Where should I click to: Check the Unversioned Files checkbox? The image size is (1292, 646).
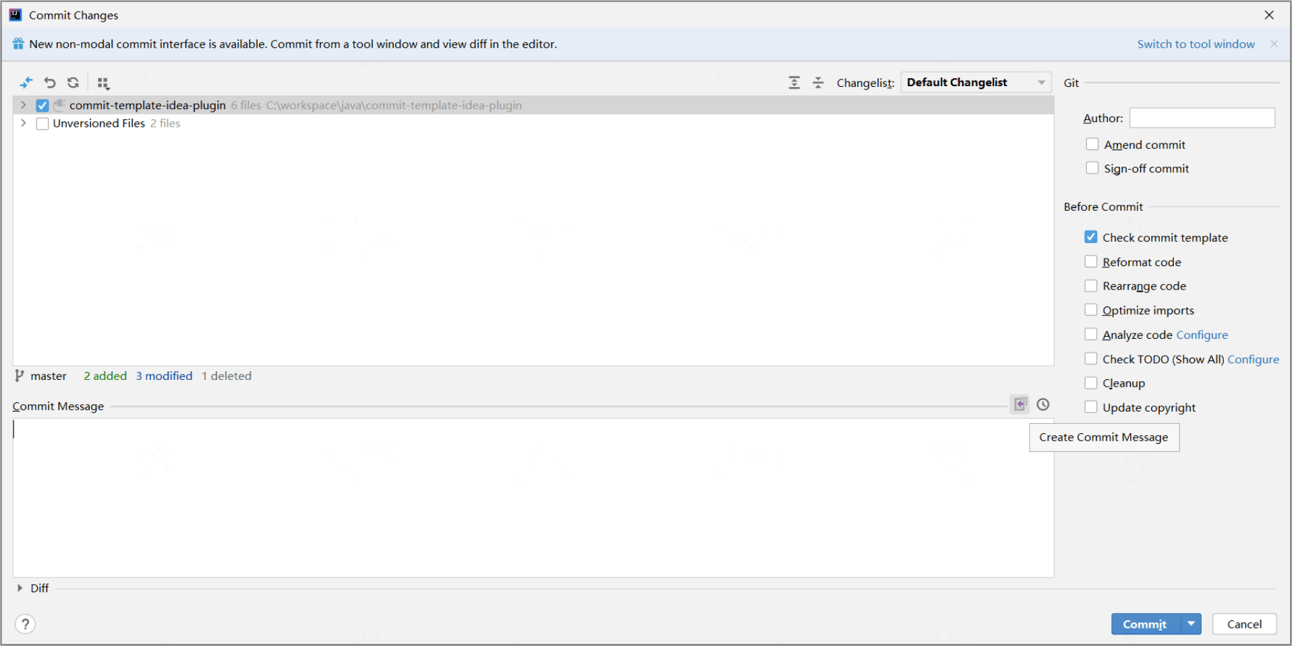click(42, 123)
